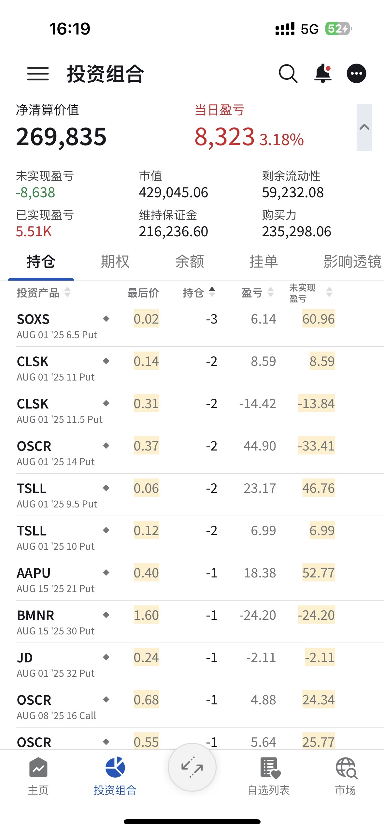Collapse the account summary chevron
Image resolution: width=384 pixels, height=832 pixels.
[364, 127]
